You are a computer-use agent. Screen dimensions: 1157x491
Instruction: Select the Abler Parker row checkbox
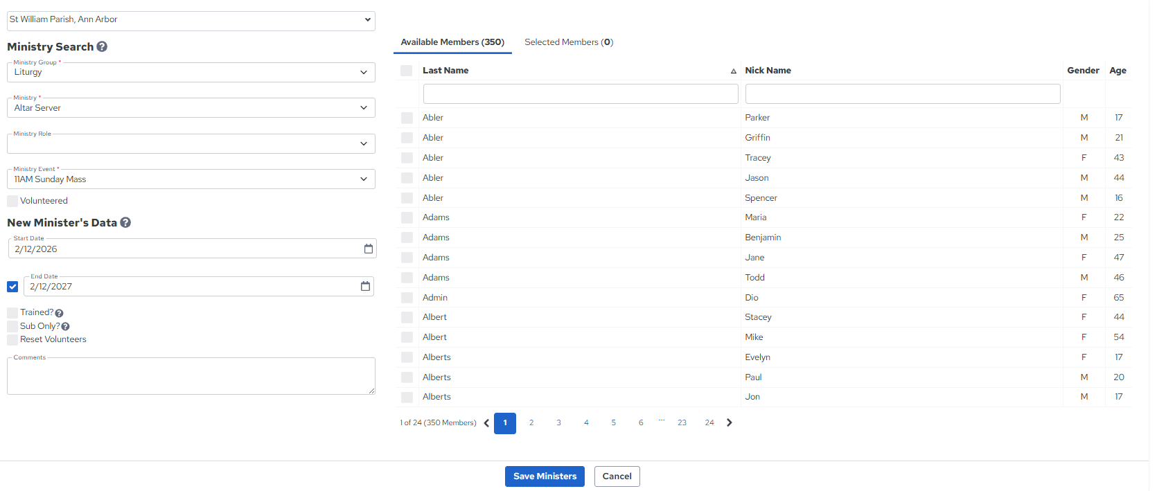click(407, 118)
